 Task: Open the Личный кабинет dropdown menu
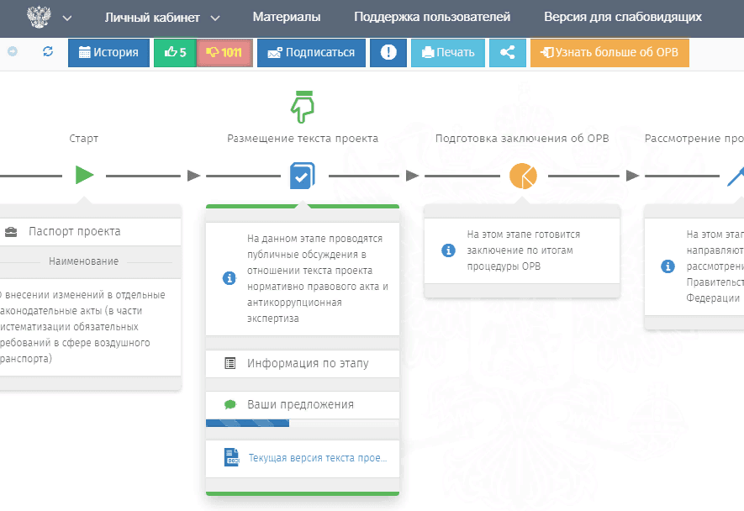[x=162, y=18]
